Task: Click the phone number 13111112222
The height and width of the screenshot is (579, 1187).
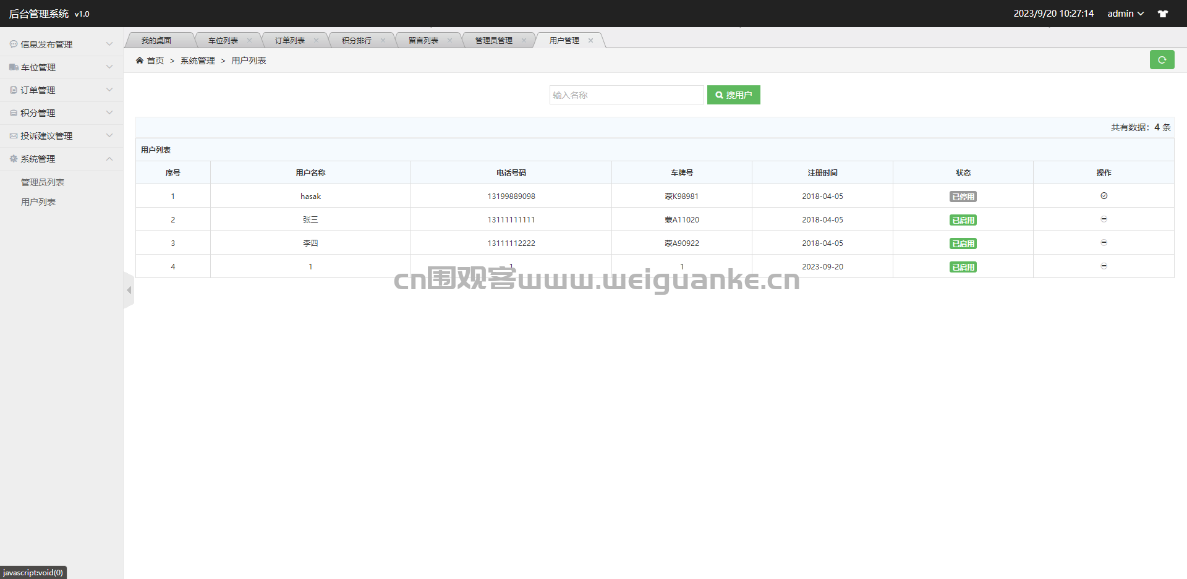Action: point(511,243)
